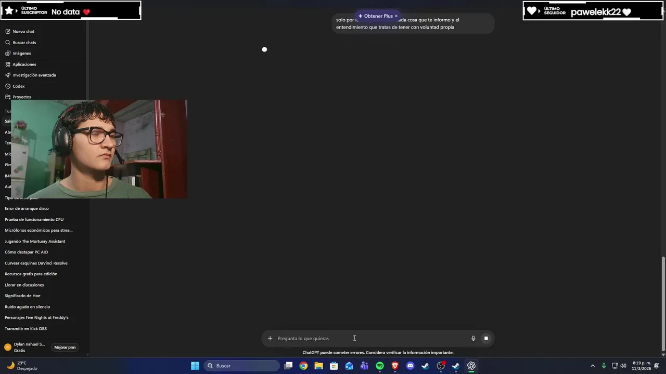Open Microsoft Store from taskbar

(334, 366)
